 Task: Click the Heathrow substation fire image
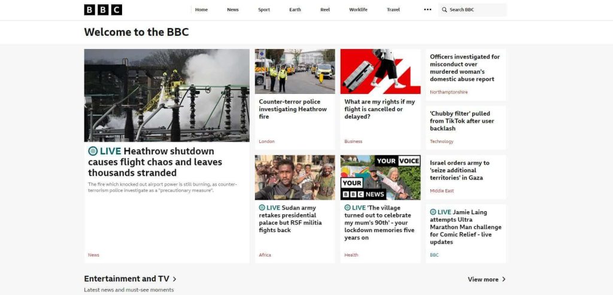coord(166,95)
